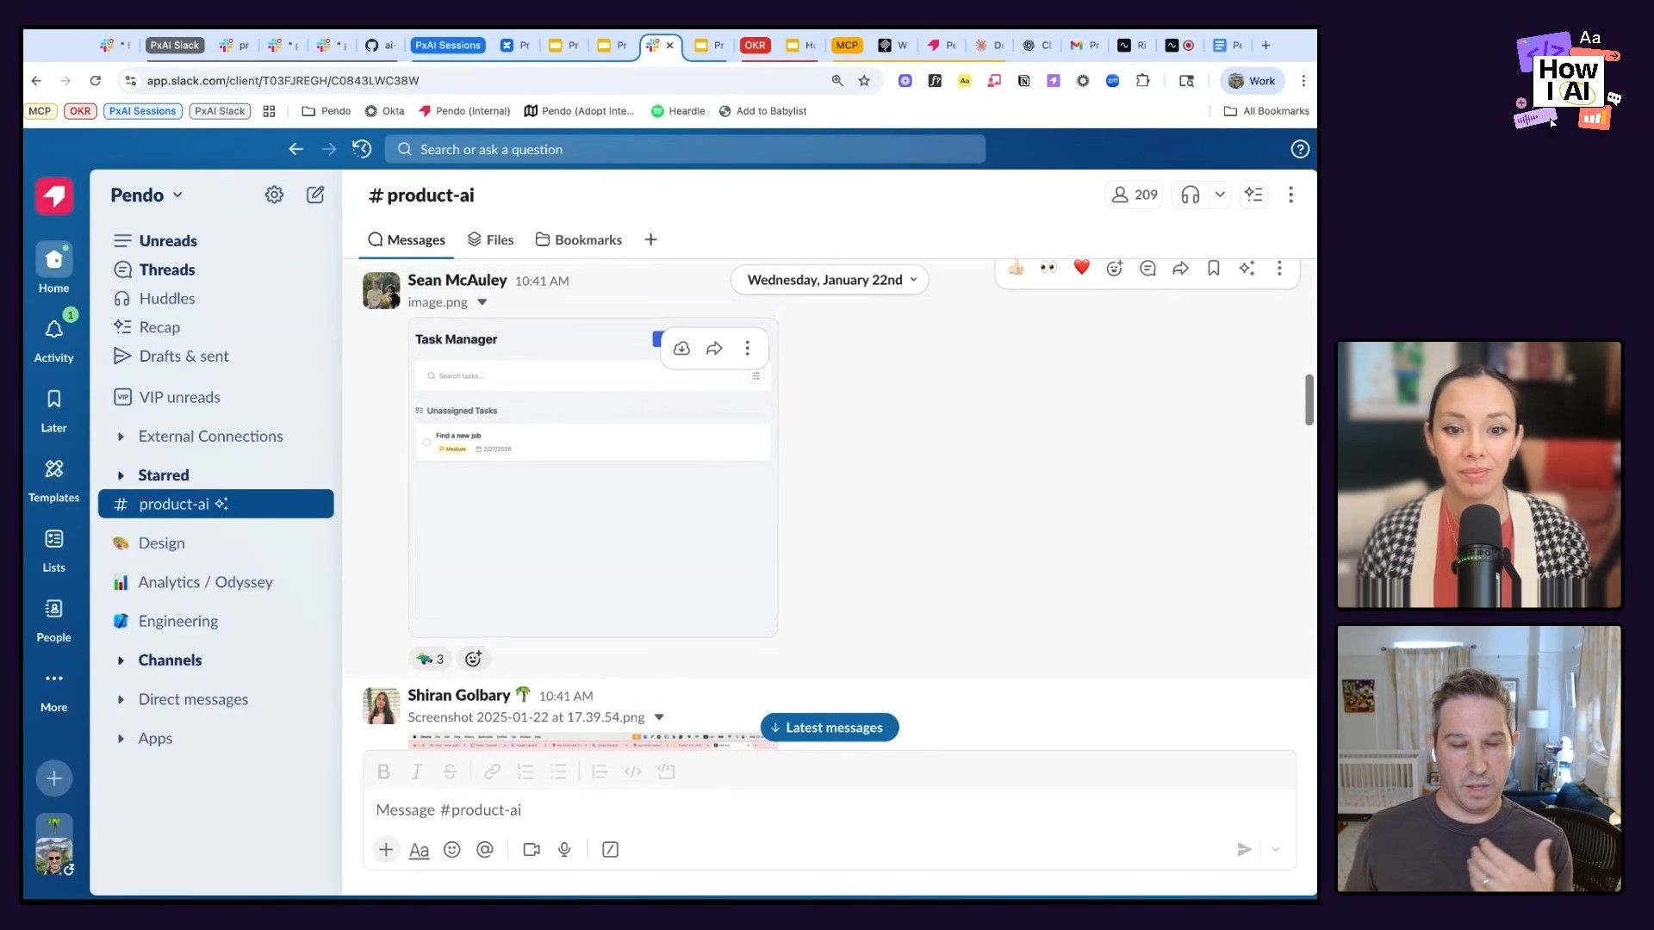
Task: Toggle formatting toolbar with Aa
Action: pyautogui.click(x=419, y=850)
